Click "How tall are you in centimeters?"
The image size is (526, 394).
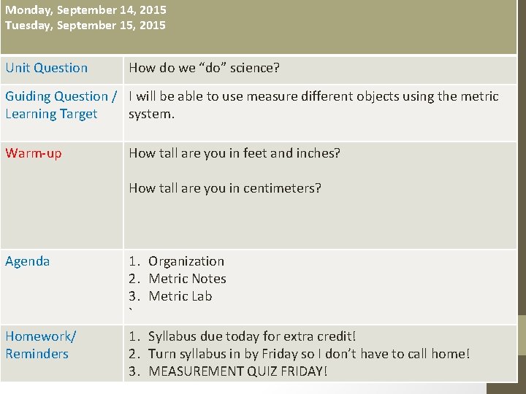225,188
